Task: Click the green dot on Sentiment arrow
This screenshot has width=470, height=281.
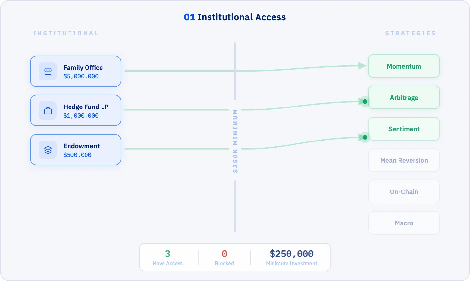Action: [365, 137]
